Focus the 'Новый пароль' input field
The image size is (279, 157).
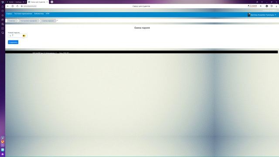point(17,36)
